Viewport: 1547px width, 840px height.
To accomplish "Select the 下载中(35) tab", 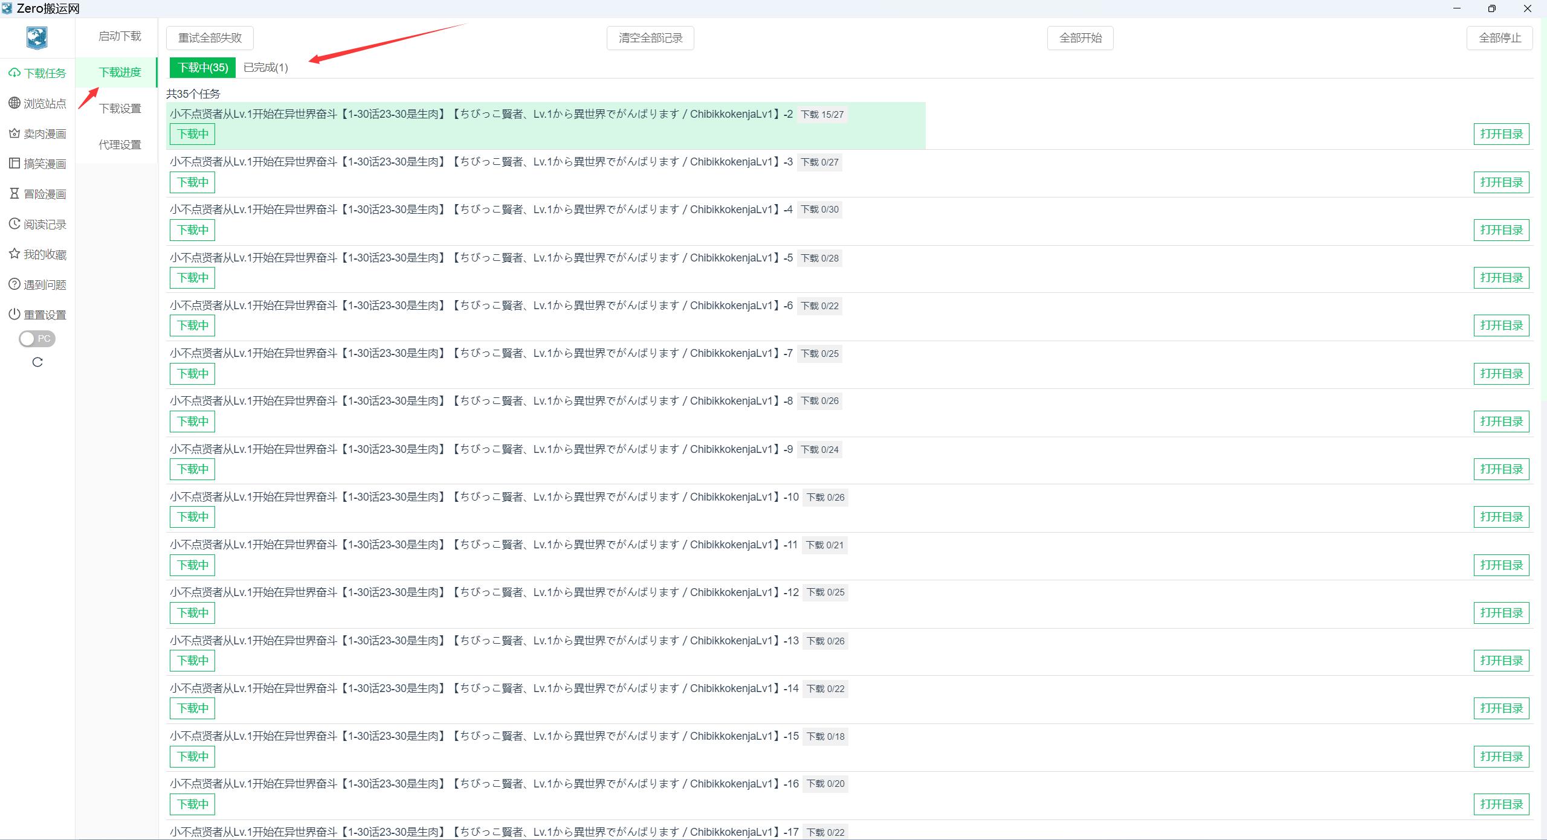I will (x=202, y=68).
